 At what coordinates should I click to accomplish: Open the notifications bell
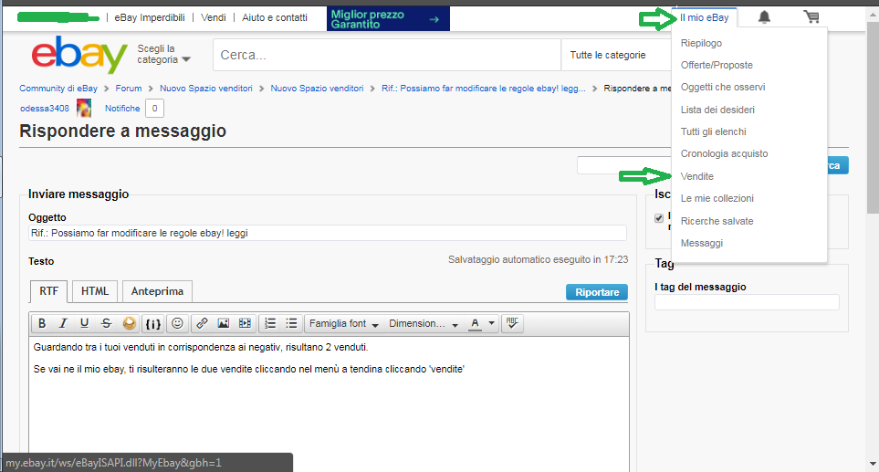point(764,17)
